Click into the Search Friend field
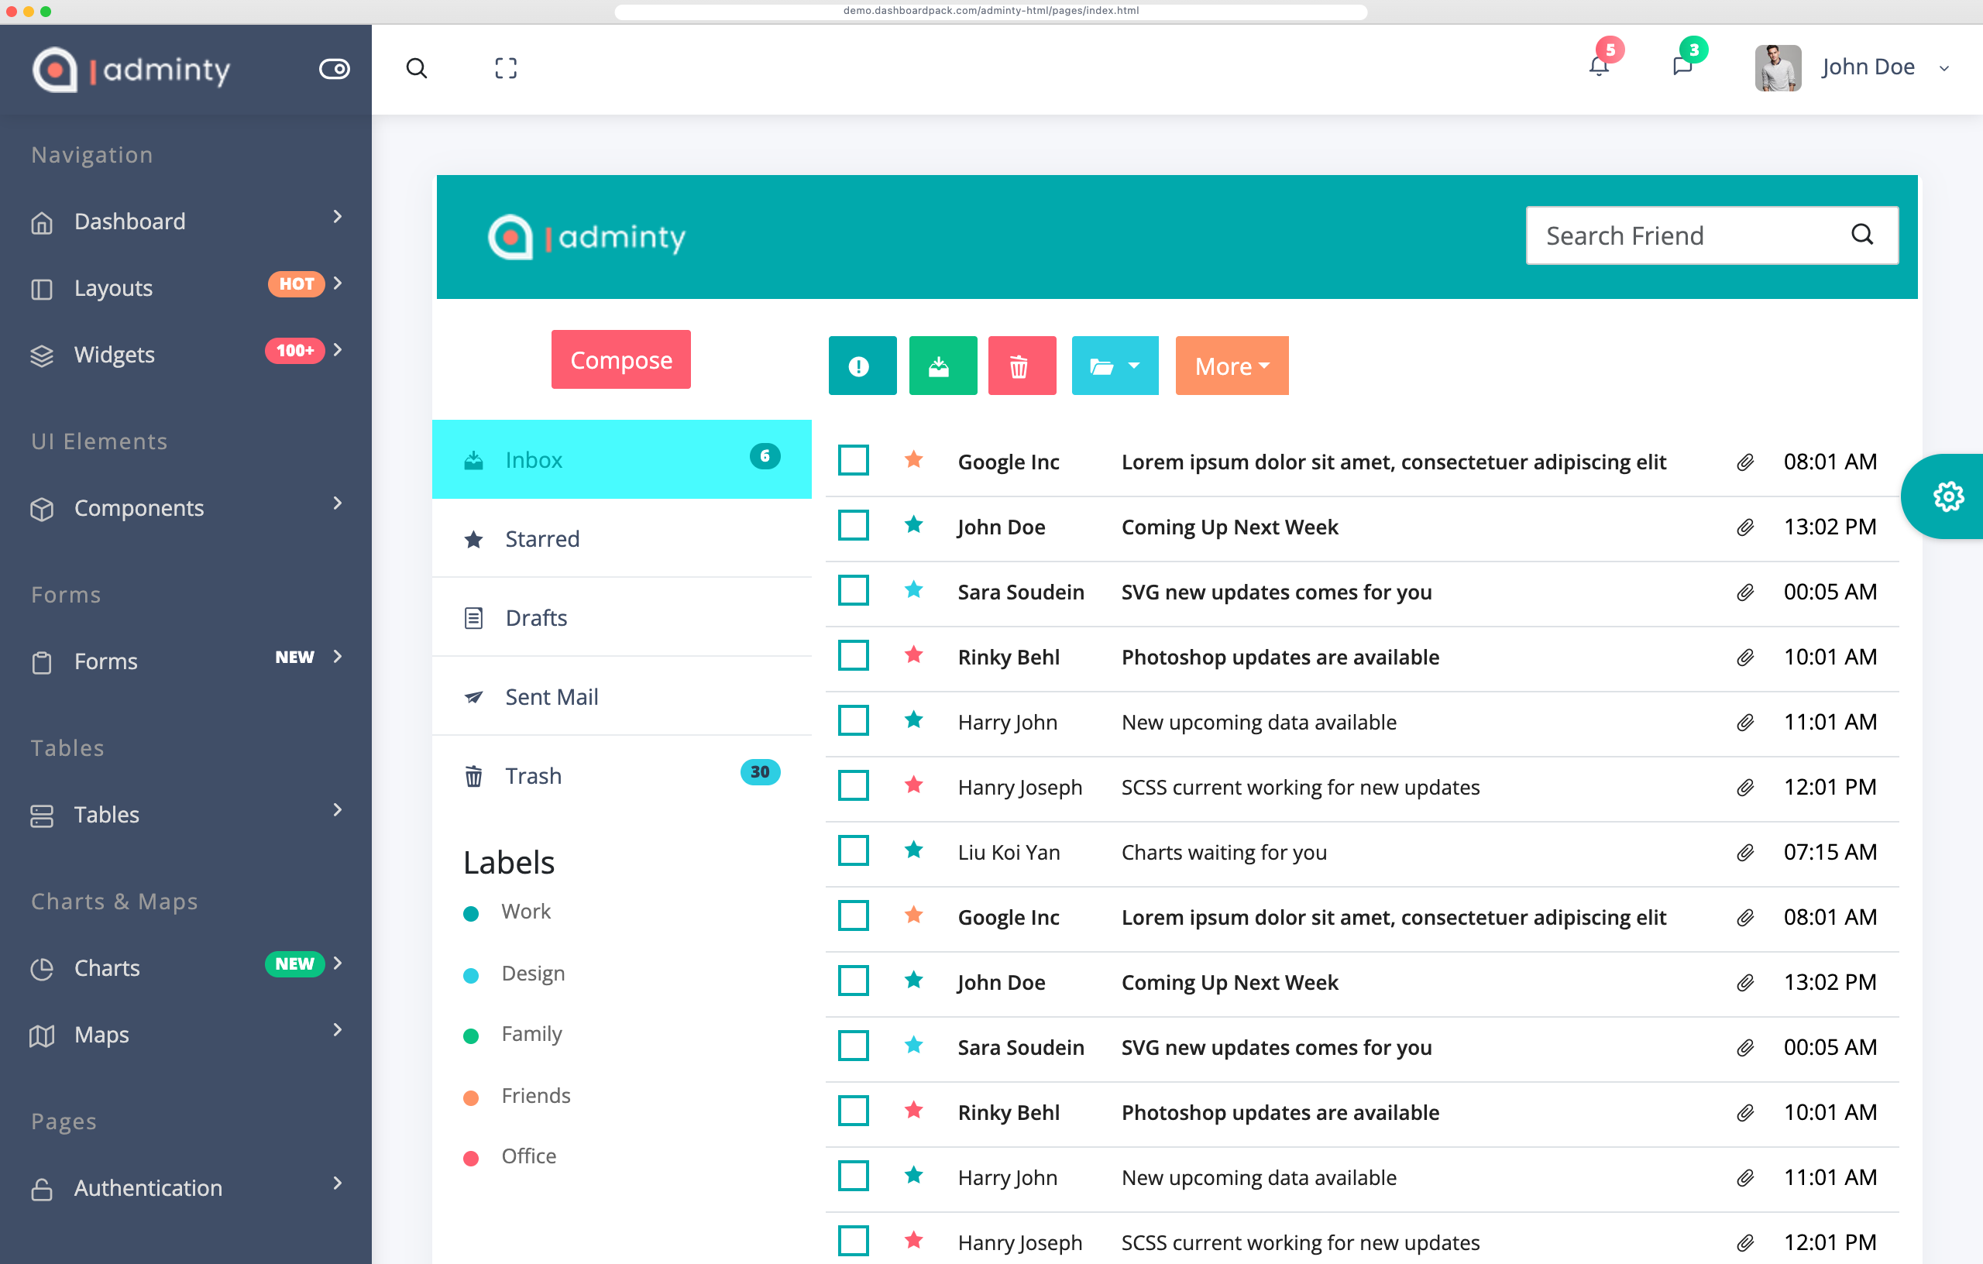The width and height of the screenshot is (1983, 1264). tap(1712, 235)
